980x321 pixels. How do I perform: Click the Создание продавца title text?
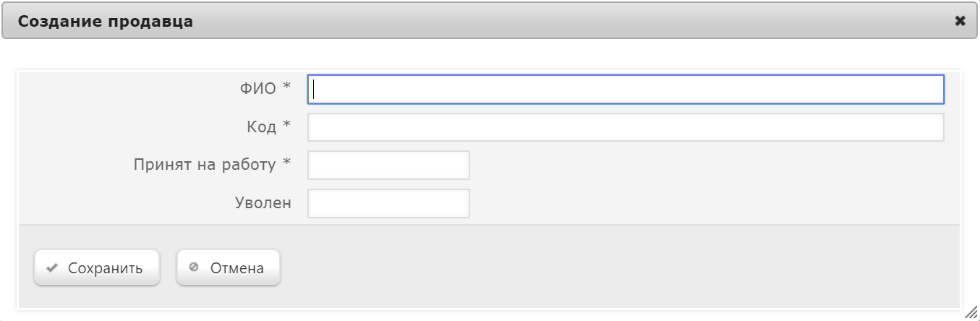pos(106,21)
